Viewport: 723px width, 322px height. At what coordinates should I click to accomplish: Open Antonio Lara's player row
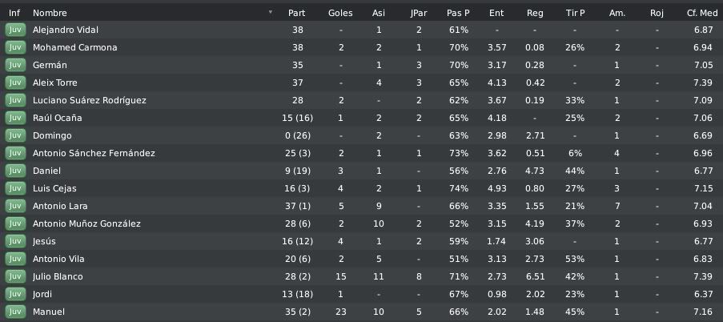[x=362, y=206]
